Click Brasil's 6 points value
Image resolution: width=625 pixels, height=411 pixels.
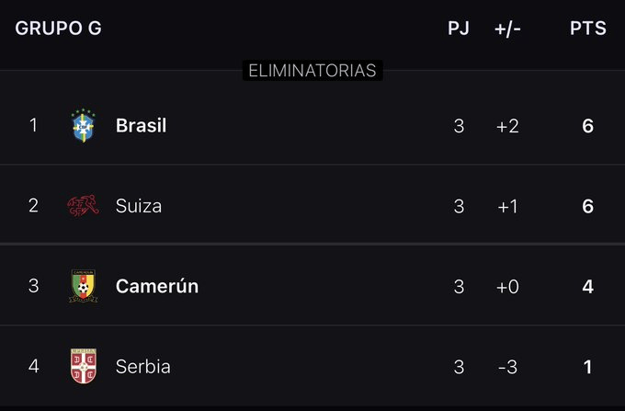[588, 125]
